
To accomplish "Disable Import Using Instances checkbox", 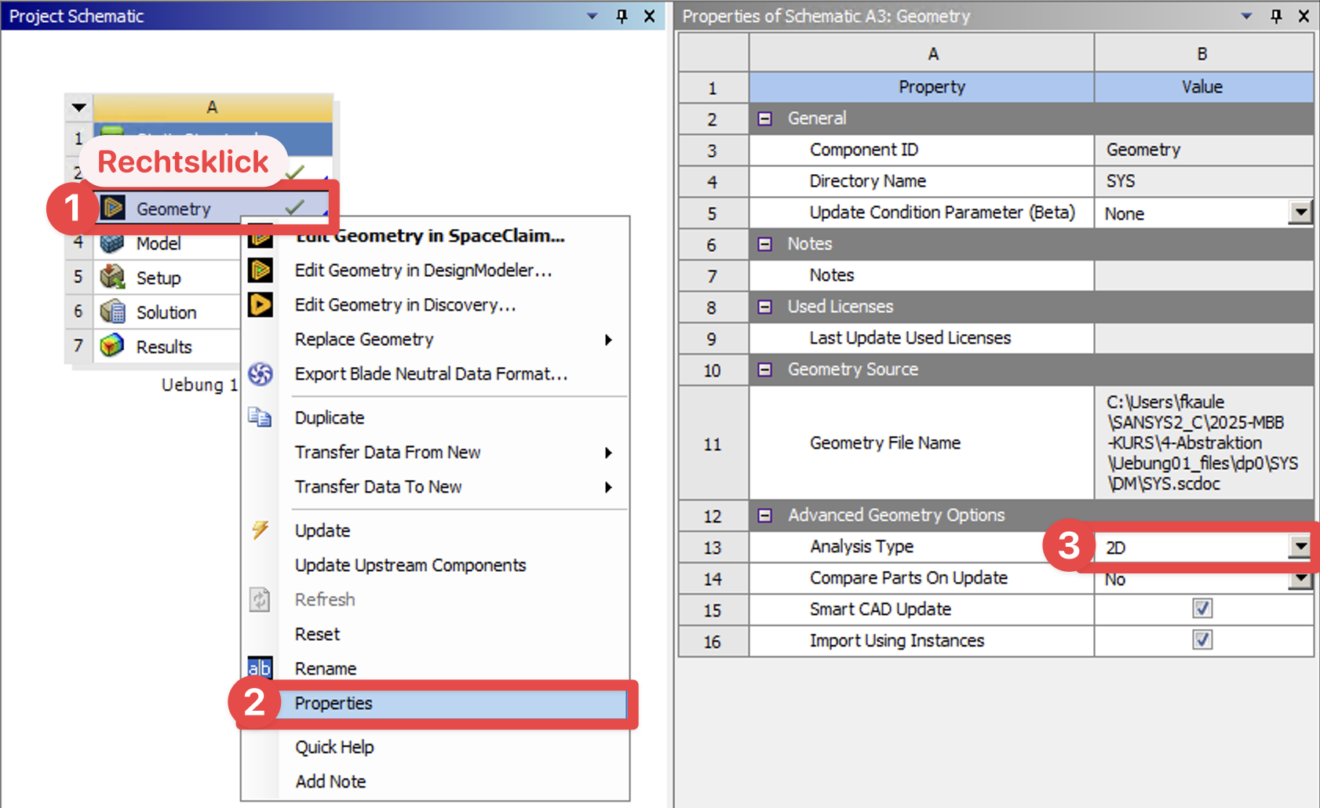I will (1202, 640).
